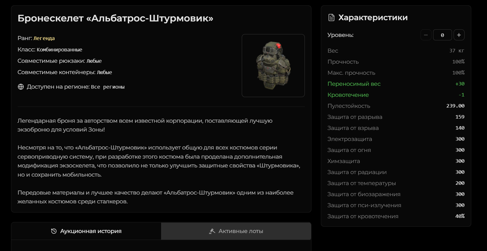Click the Электрозащита label
The height and width of the screenshot is (251, 487).
350,139
